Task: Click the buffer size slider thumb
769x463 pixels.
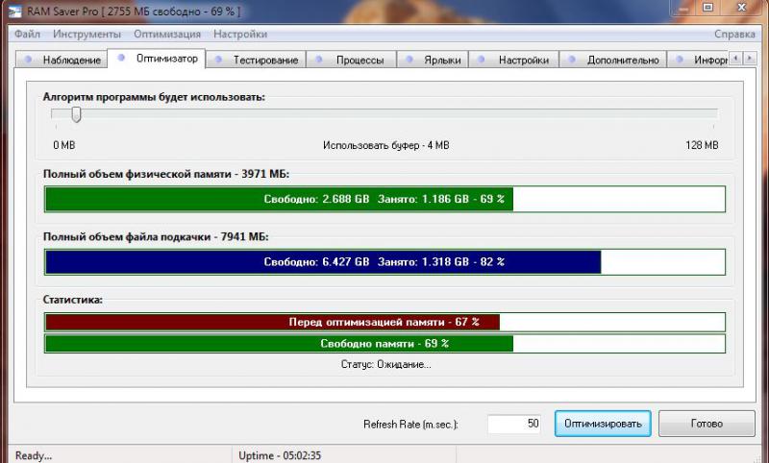Action: (x=76, y=114)
